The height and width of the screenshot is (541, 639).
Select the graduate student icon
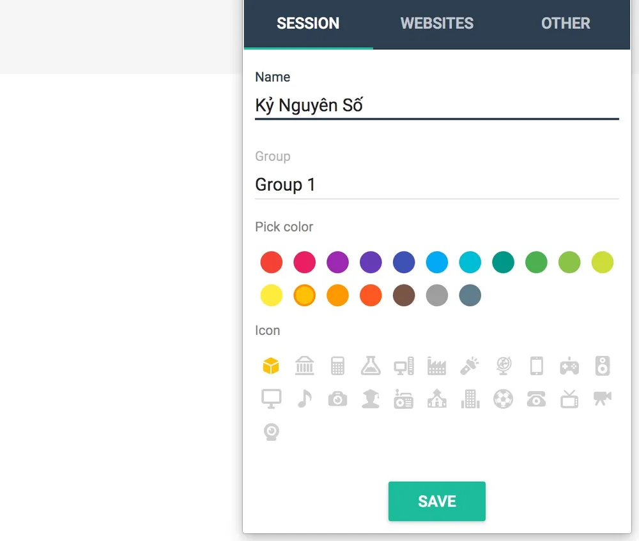[371, 399]
